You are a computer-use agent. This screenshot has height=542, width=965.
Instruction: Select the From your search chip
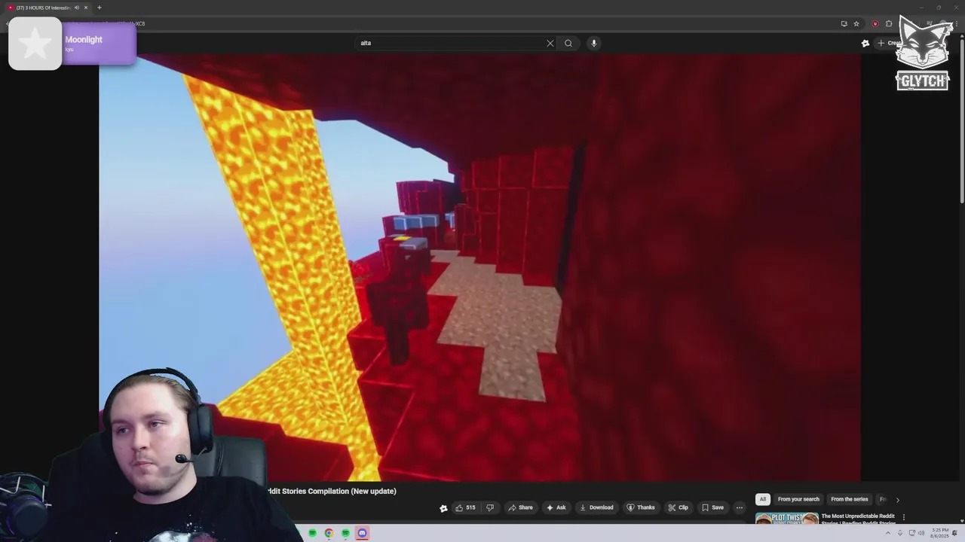point(798,499)
